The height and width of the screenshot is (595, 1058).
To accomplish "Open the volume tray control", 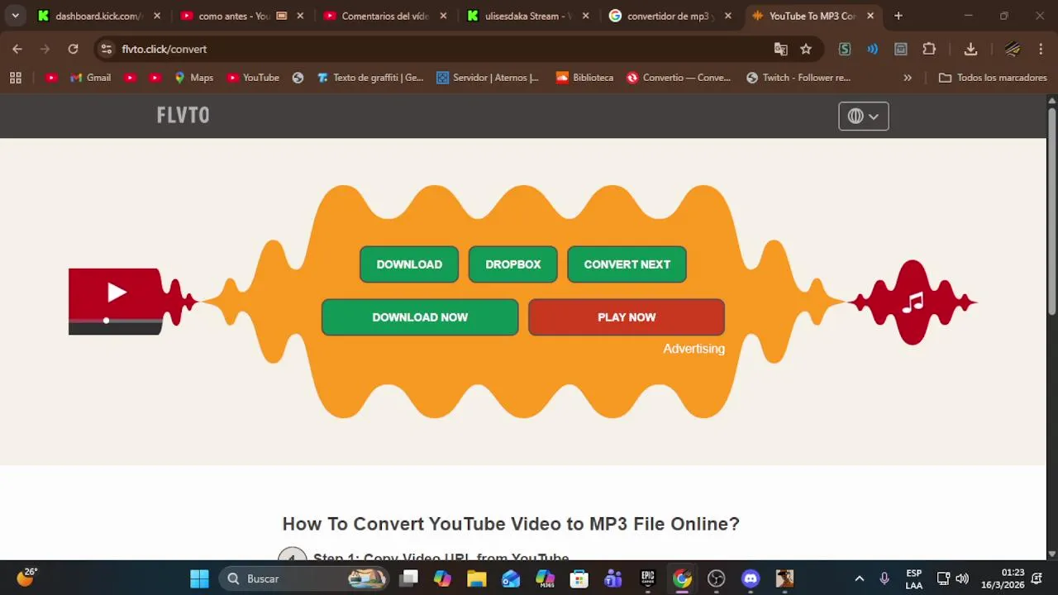I will click(962, 578).
